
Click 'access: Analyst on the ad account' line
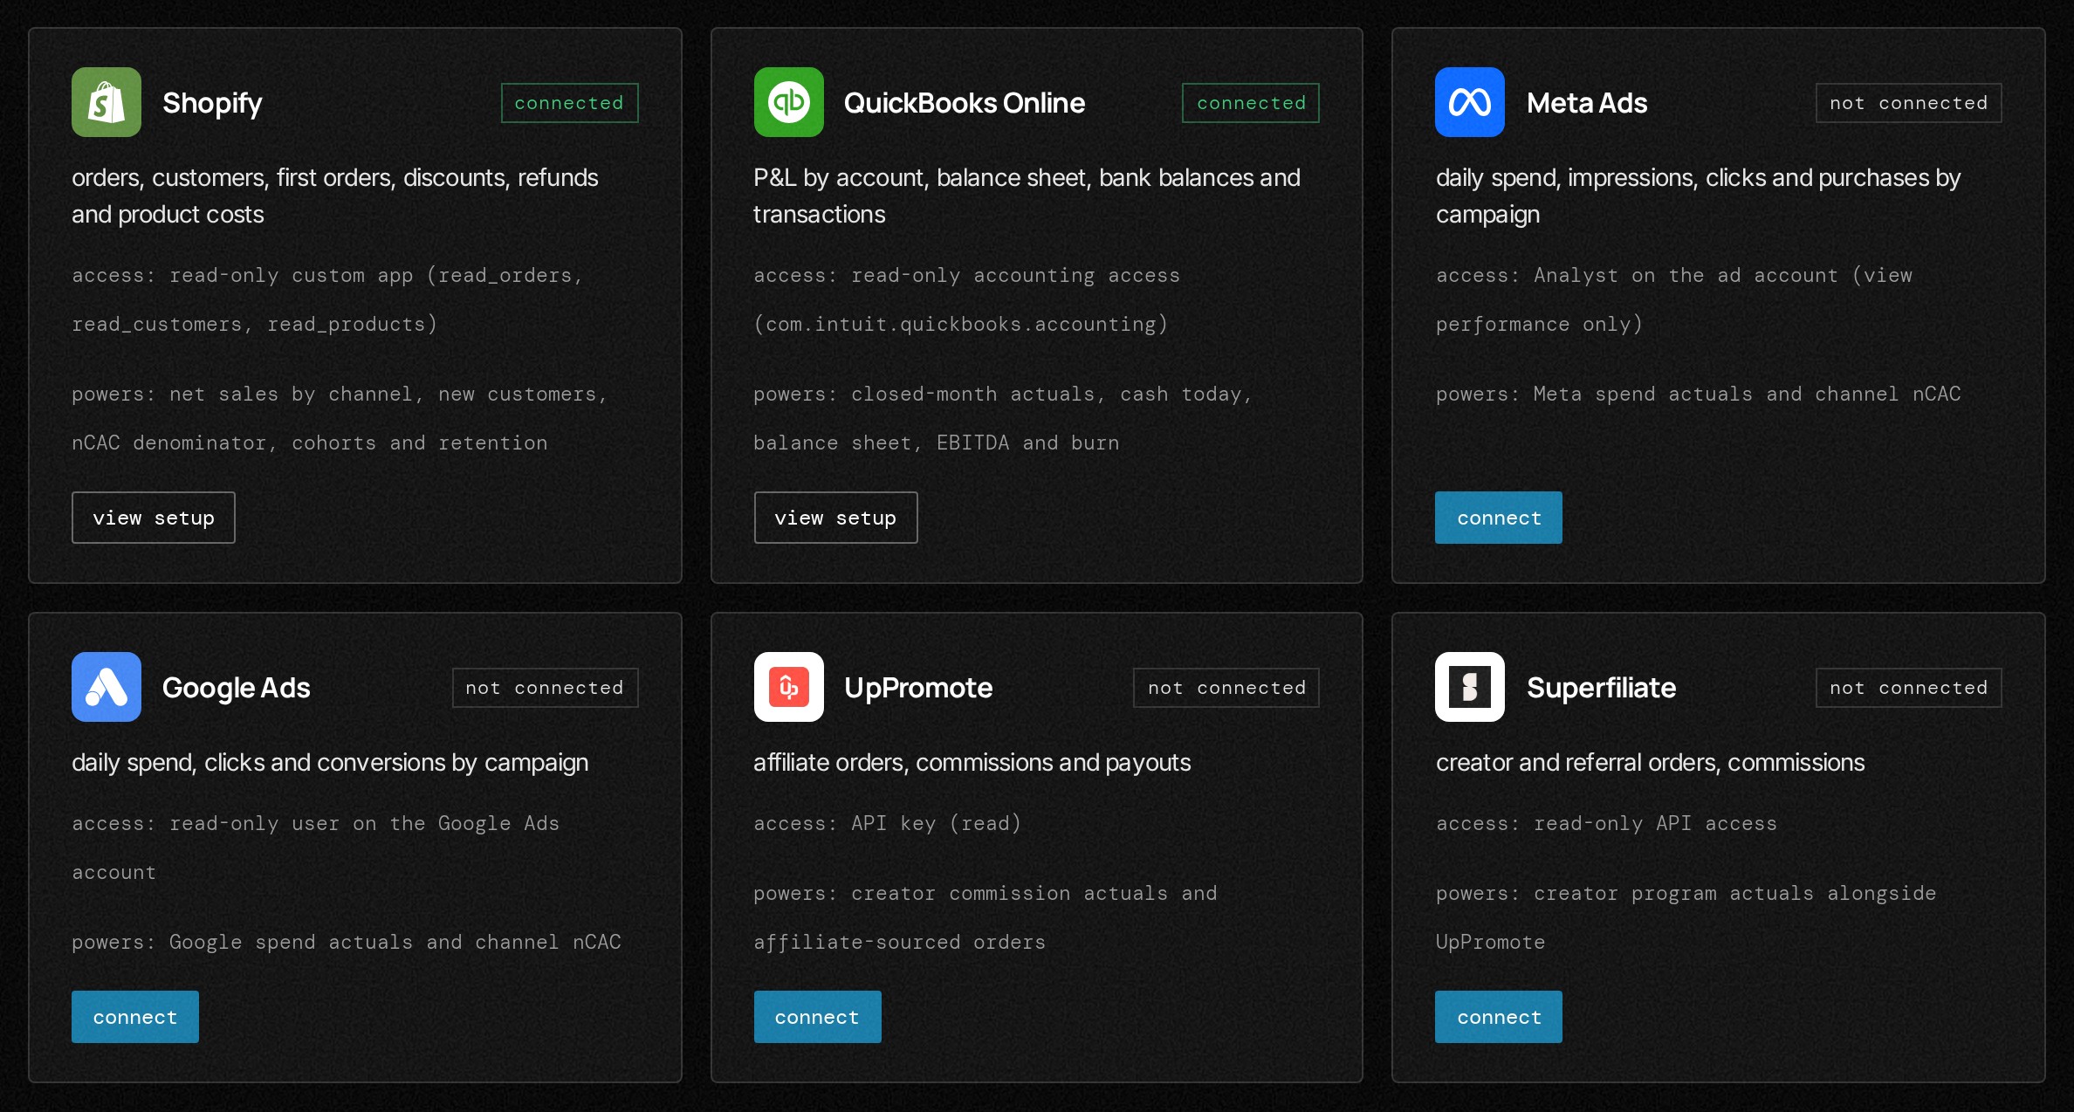click(x=1674, y=299)
